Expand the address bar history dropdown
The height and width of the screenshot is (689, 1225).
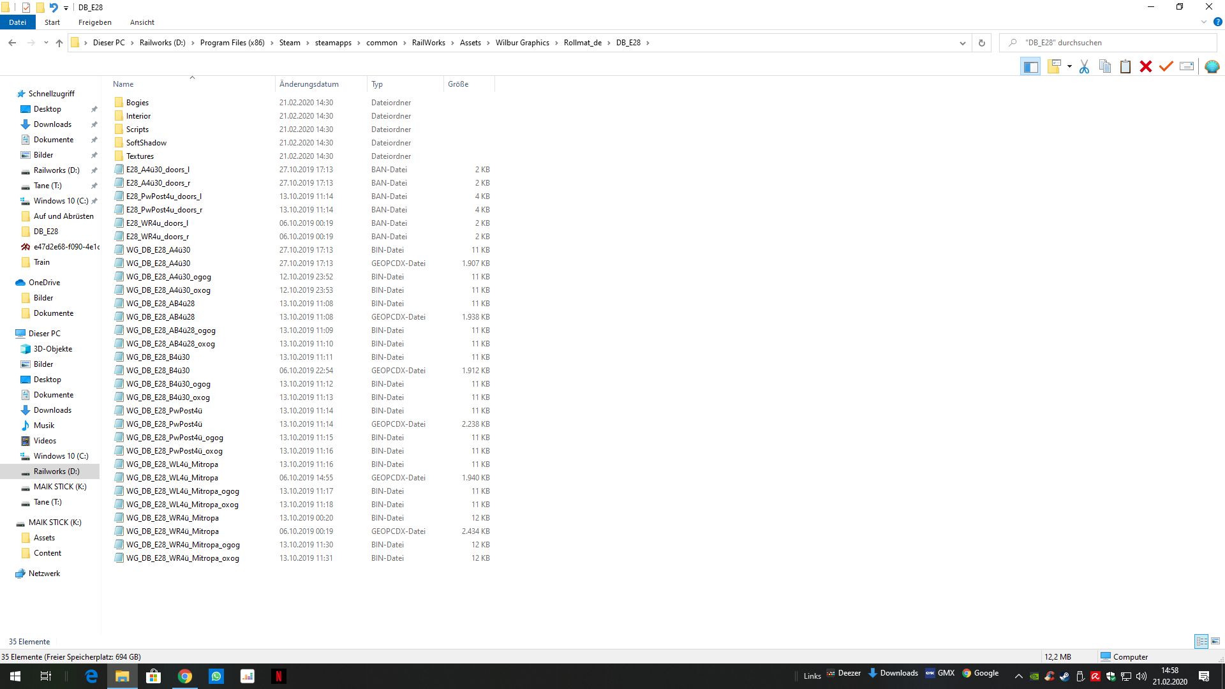962,43
